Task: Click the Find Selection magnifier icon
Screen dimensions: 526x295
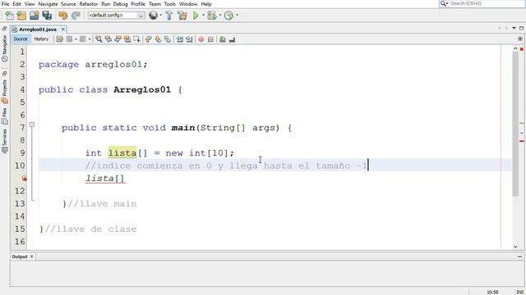Action: [x=99, y=39]
